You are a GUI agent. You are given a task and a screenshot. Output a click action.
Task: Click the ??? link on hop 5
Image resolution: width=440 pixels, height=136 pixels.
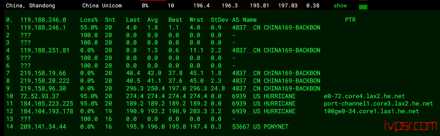point(26,58)
